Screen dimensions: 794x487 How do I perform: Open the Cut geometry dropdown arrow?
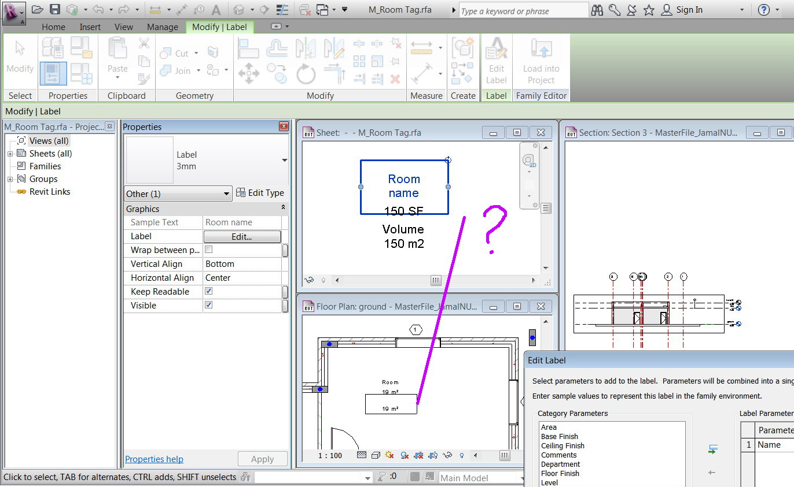click(196, 53)
